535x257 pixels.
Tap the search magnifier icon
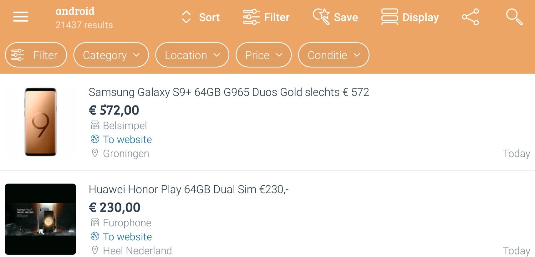click(x=514, y=17)
